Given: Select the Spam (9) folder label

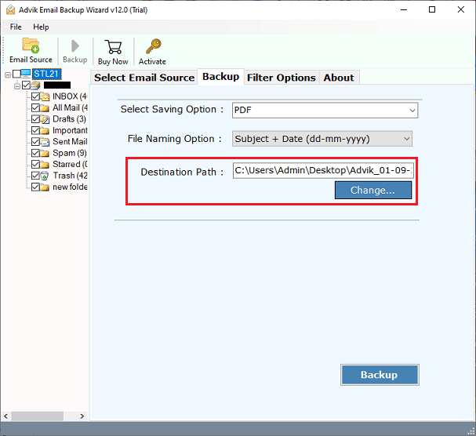Looking at the screenshot, I should tap(70, 153).
